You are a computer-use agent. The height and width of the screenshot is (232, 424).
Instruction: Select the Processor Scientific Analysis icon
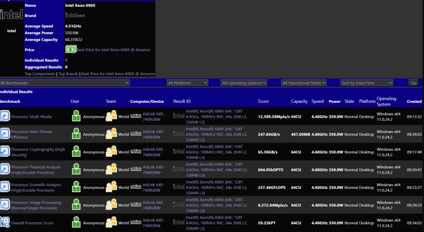click(5, 187)
